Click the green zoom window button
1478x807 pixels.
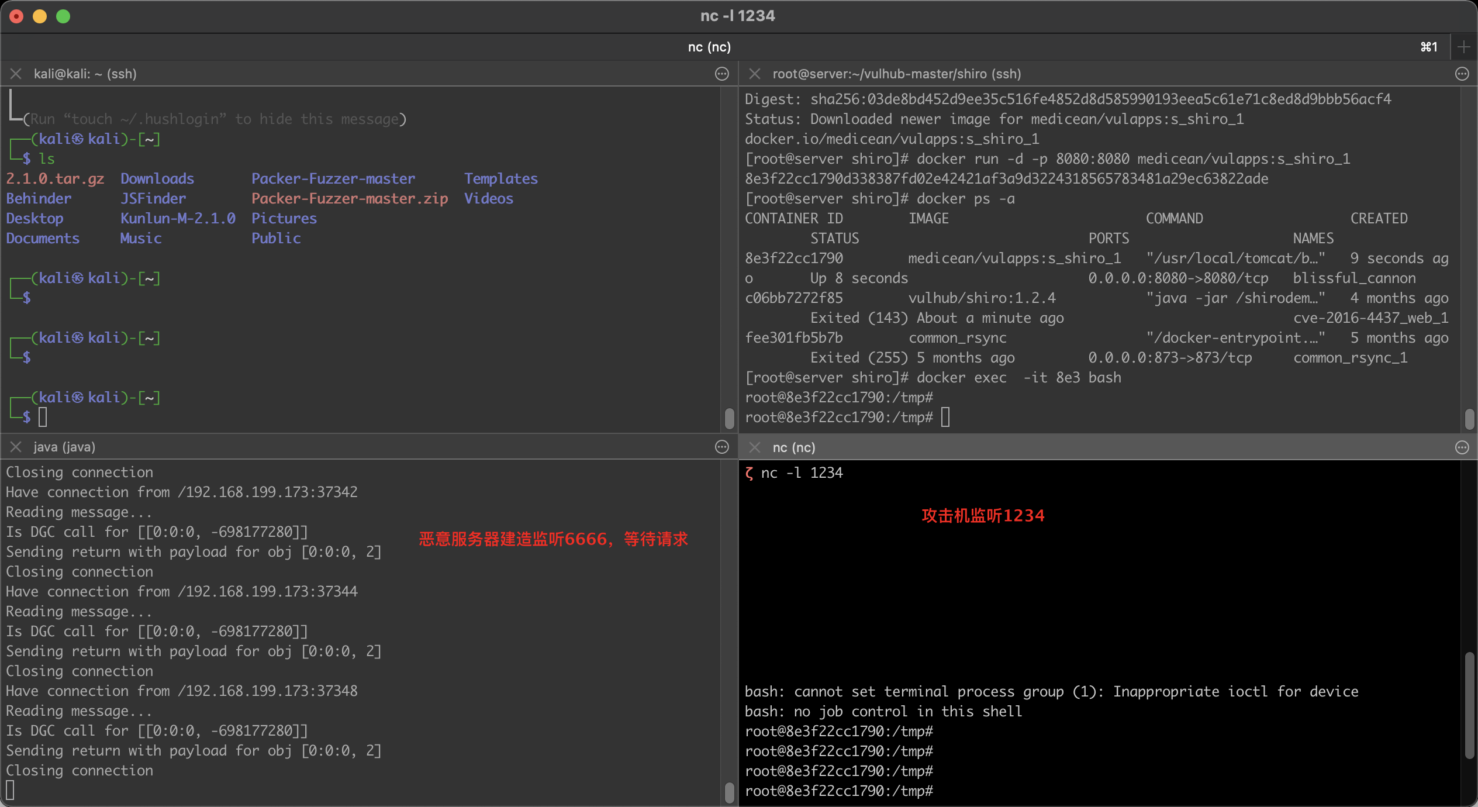click(x=63, y=16)
